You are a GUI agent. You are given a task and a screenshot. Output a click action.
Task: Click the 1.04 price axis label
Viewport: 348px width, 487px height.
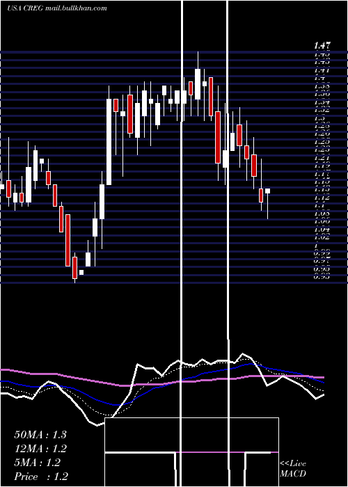(322, 230)
